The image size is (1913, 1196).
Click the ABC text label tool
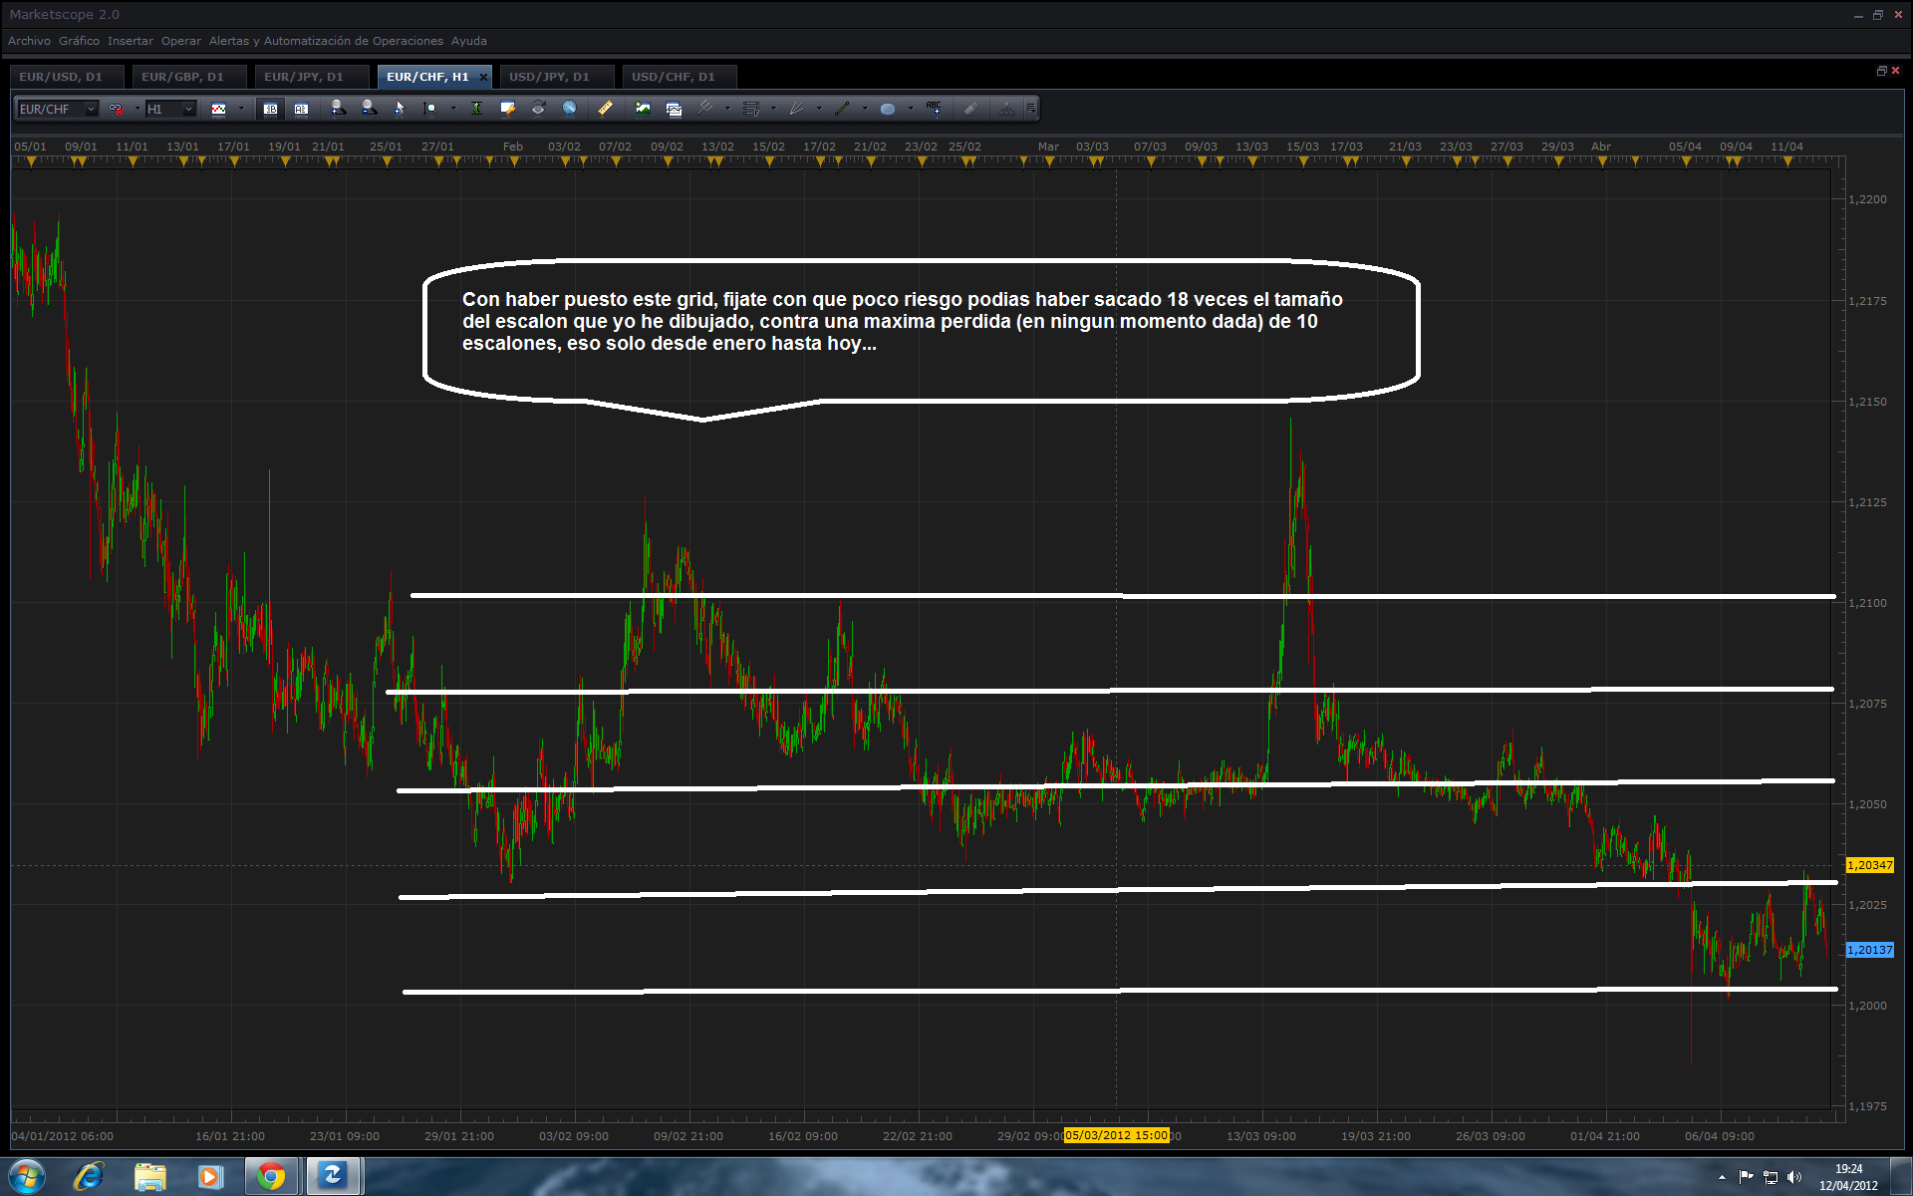pyautogui.click(x=934, y=108)
